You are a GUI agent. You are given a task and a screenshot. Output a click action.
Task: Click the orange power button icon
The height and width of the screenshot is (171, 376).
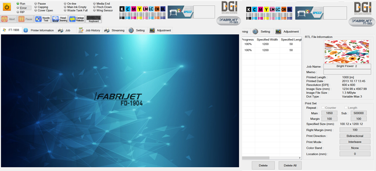pos(7,7)
